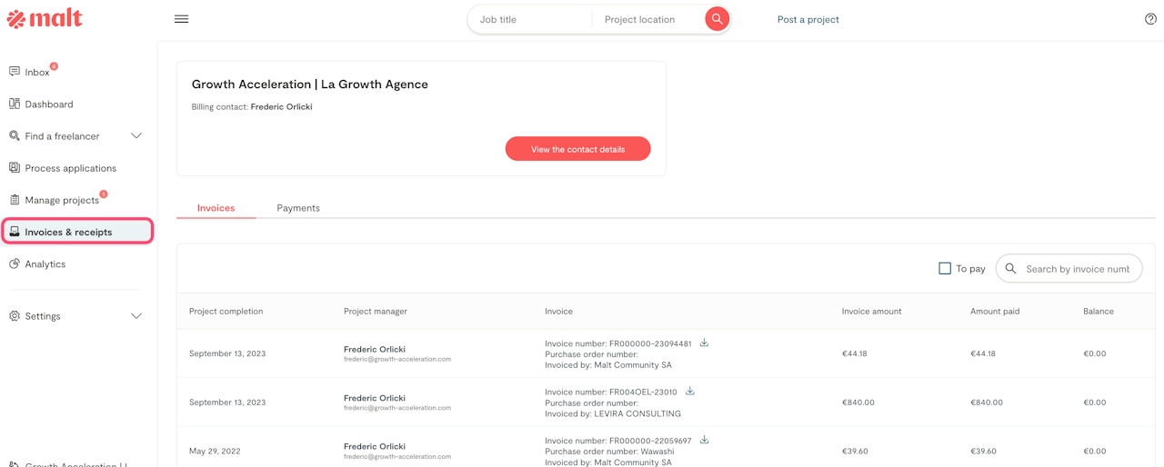Click the Amount paid column header

click(x=995, y=311)
